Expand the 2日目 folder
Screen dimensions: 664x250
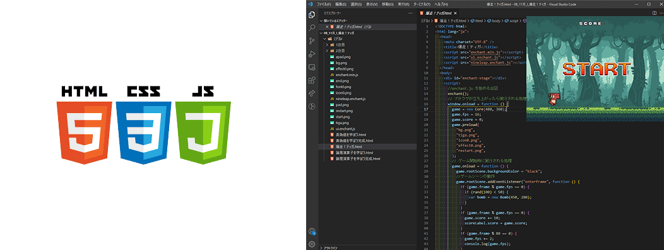pyautogui.click(x=327, y=51)
